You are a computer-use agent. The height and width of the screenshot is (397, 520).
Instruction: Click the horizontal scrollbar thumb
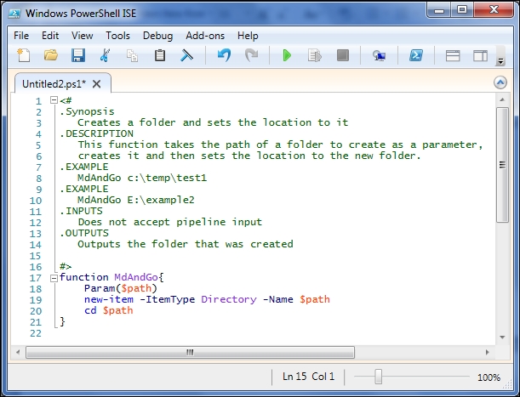click(x=190, y=352)
